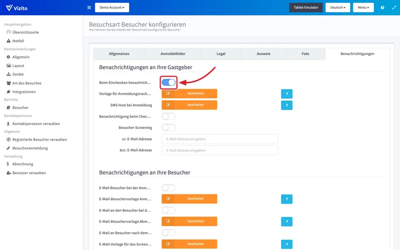Click the Besucheranmeldung pencil icon

(x=8, y=148)
